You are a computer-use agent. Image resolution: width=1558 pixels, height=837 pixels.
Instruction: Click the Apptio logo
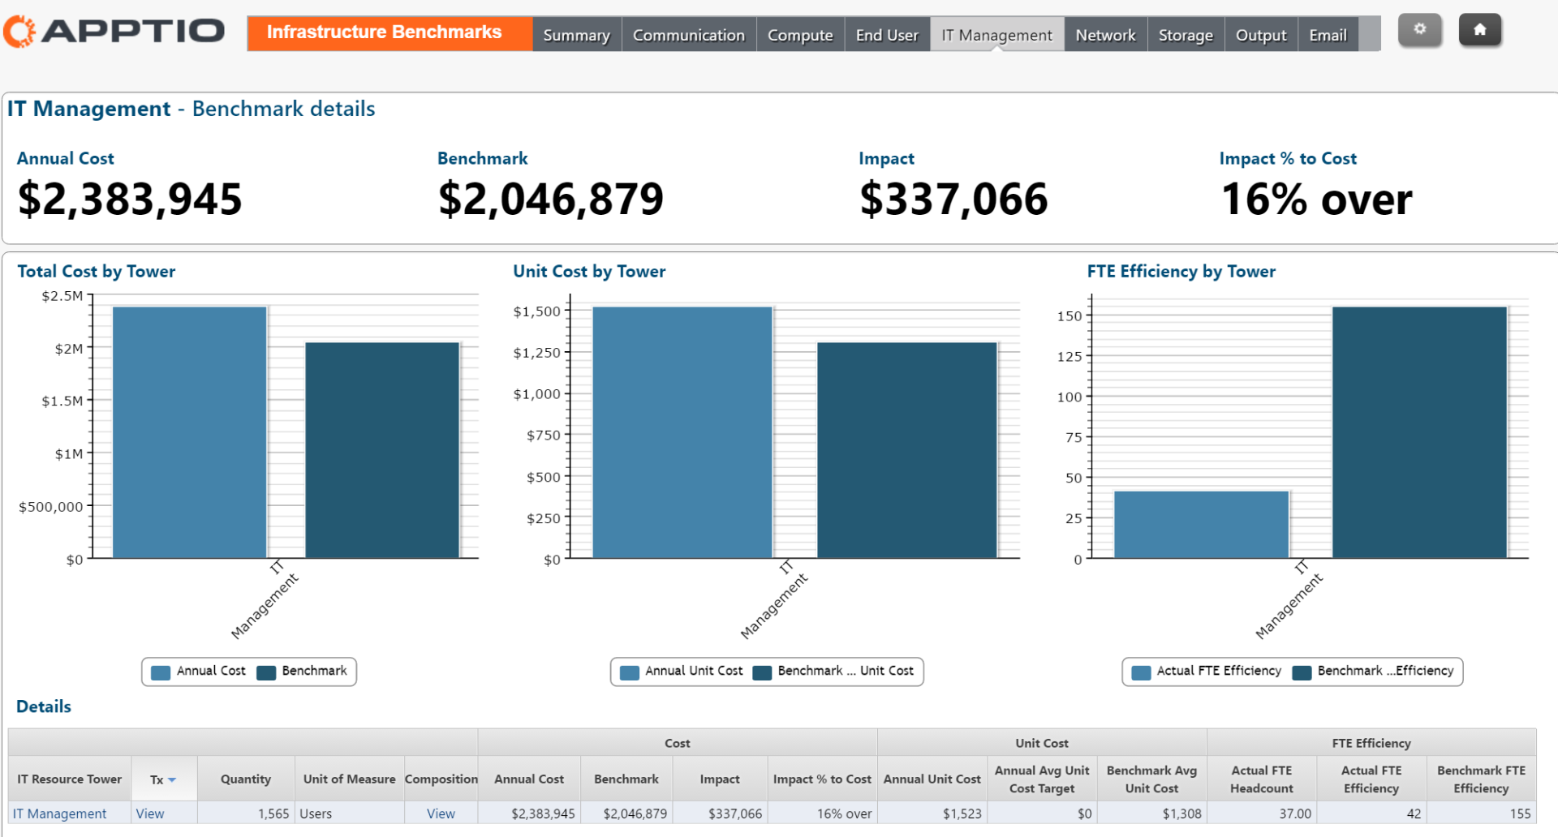click(114, 32)
